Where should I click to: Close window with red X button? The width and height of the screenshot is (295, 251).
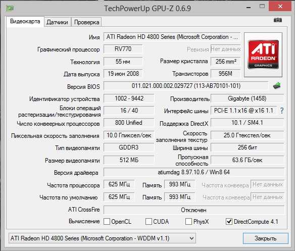[280, 6]
